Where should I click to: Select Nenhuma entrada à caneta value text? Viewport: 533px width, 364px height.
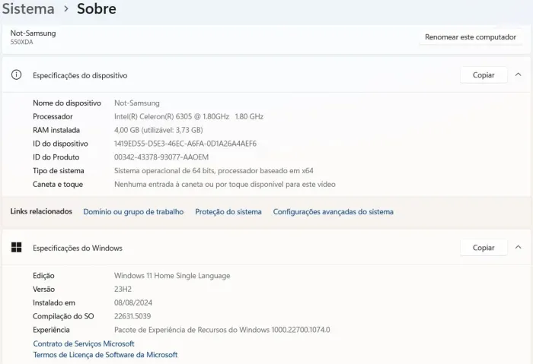point(225,184)
